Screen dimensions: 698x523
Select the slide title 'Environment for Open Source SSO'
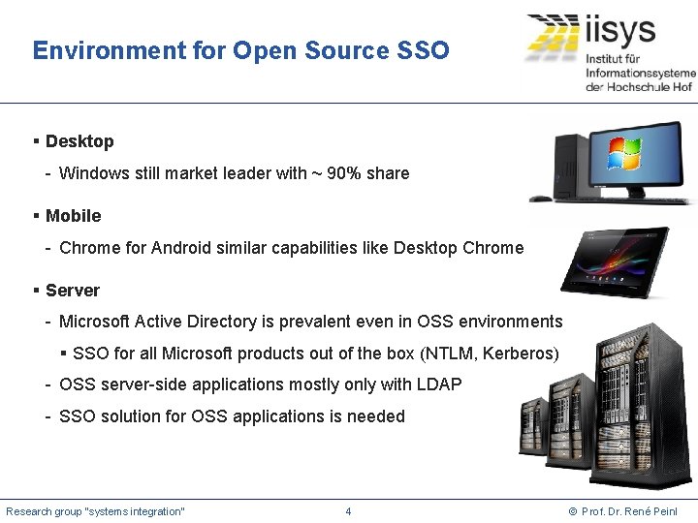coord(240,50)
